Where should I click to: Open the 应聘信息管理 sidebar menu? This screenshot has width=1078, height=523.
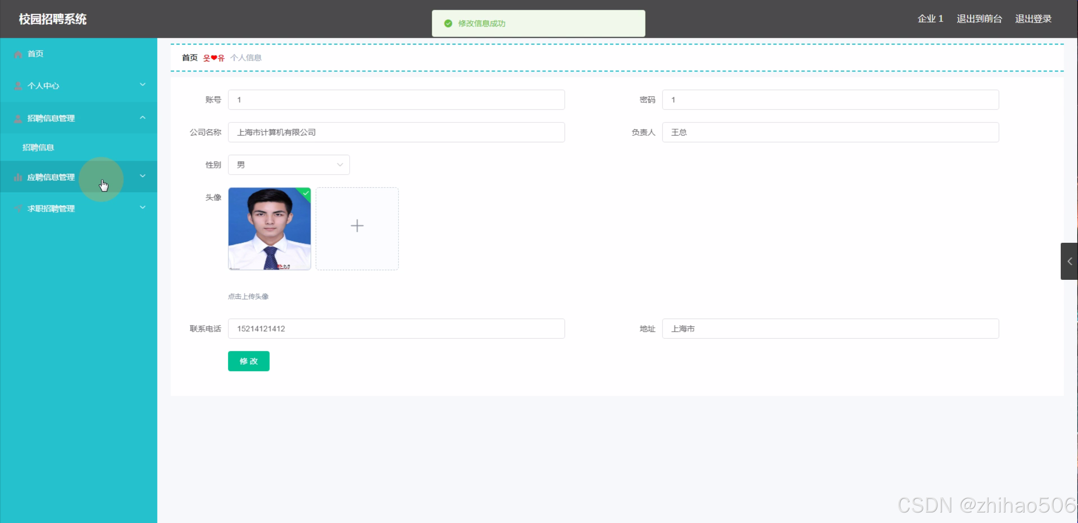pos(51,177)
